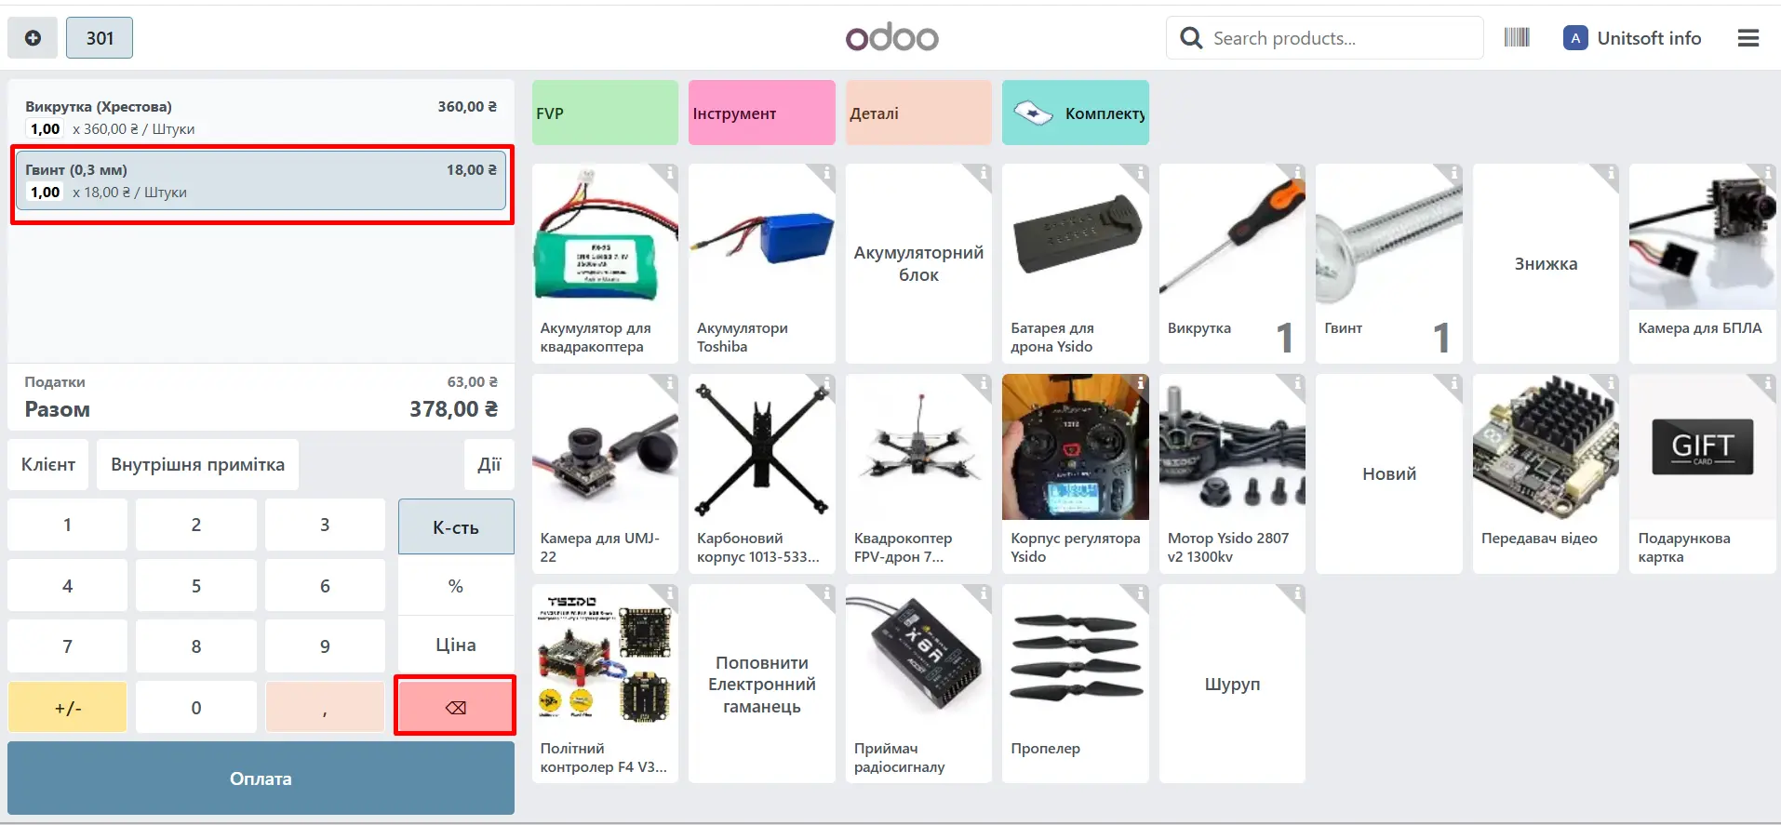1781x825 pixels.
Task: Open the barcode scanner icon
Action: (1517, 38)
